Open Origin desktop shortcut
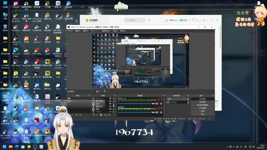Screen dimensions: 267x150 click(47, 51)
